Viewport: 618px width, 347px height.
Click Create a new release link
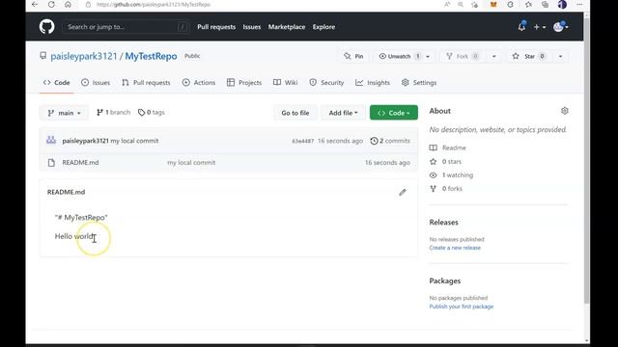pos(455,248)
